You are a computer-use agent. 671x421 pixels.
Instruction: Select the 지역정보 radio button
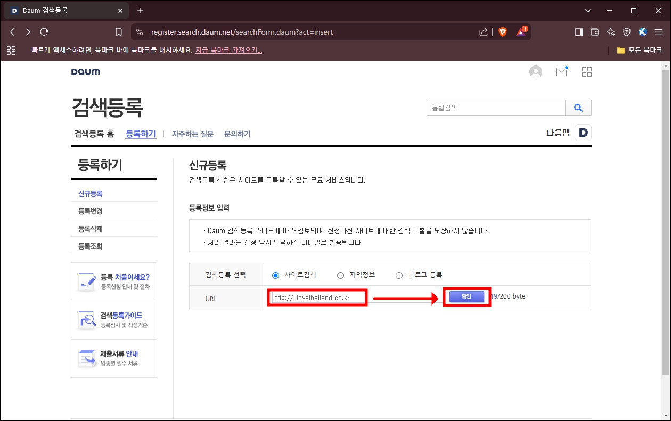pyautogui.click(x=341, y=275)
